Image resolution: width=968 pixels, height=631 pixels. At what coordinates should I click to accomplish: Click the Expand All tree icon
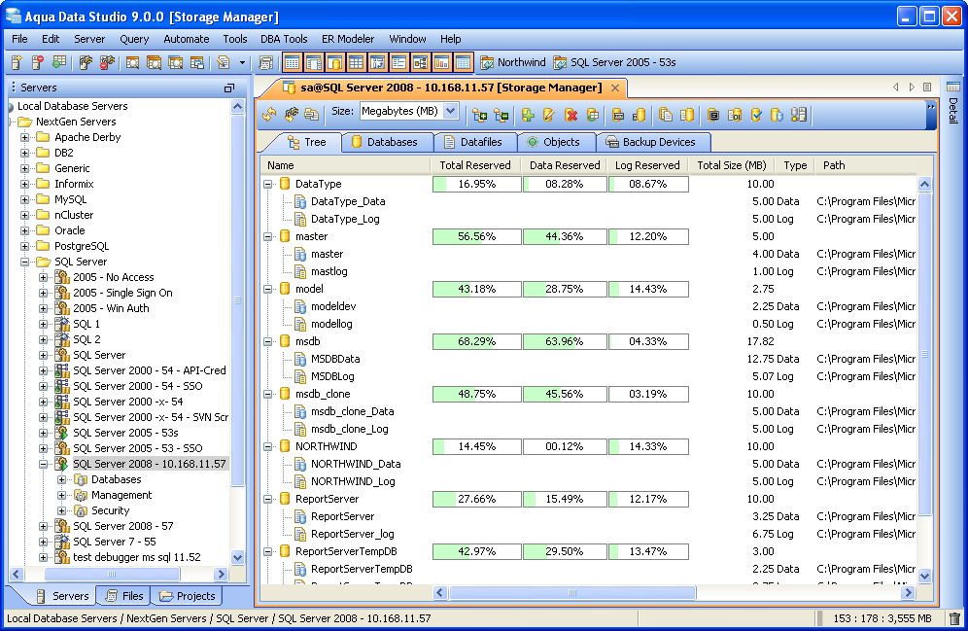tap(480, 114)
